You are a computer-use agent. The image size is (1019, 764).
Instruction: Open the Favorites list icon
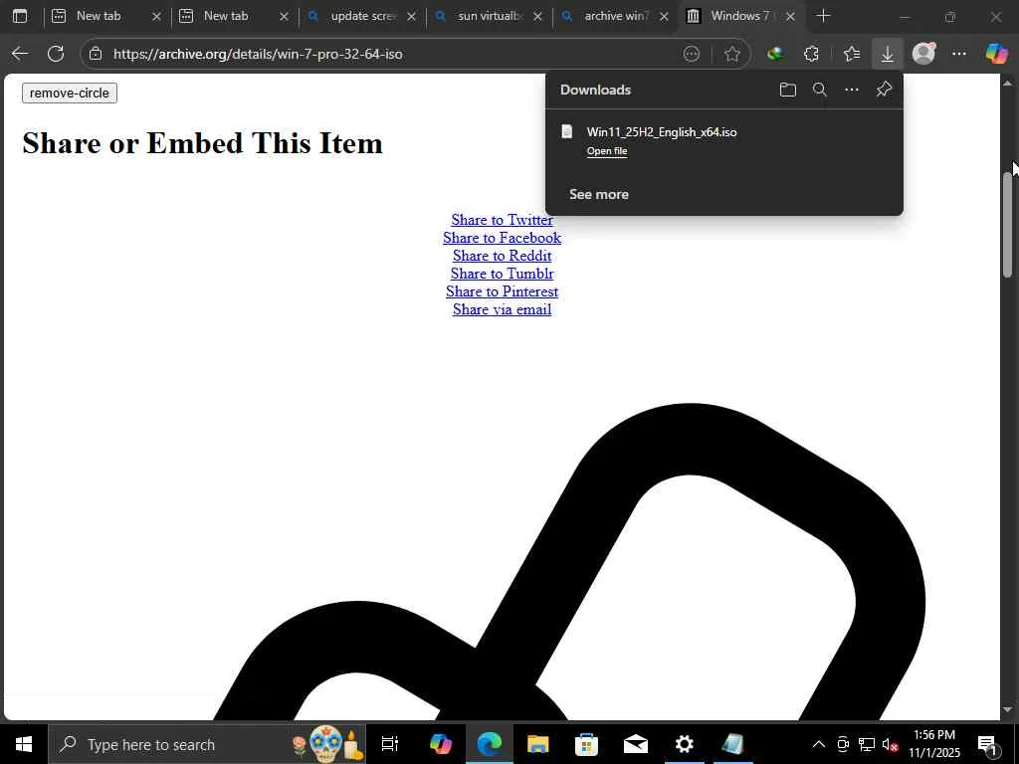click(852, 54)
